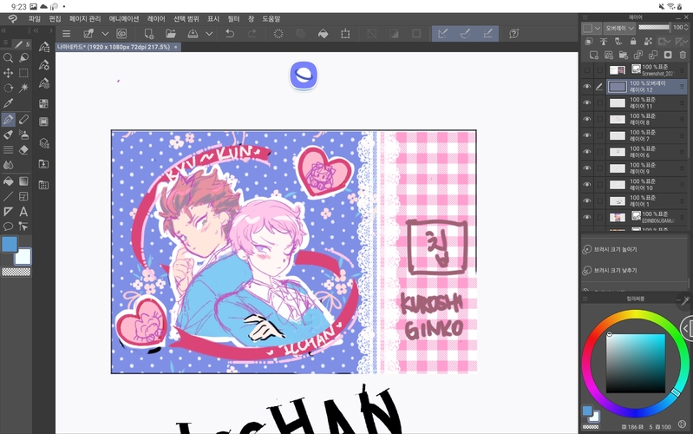Select the Balloon speech bubble tool
Viewport: 693px width, 434px height.
(8, 227)
